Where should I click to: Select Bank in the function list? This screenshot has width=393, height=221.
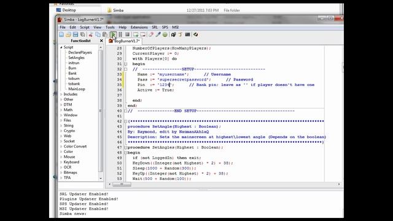coord(72,74)
